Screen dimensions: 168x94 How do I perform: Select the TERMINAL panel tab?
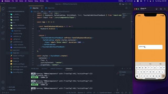click(x=69, y=69)
